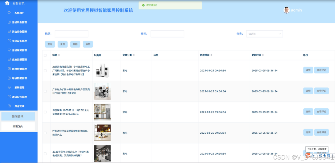Screen dimensions: 335x163
Task: Click the chart icon beside 开启设备管理
Action: [x=9, y=31]
